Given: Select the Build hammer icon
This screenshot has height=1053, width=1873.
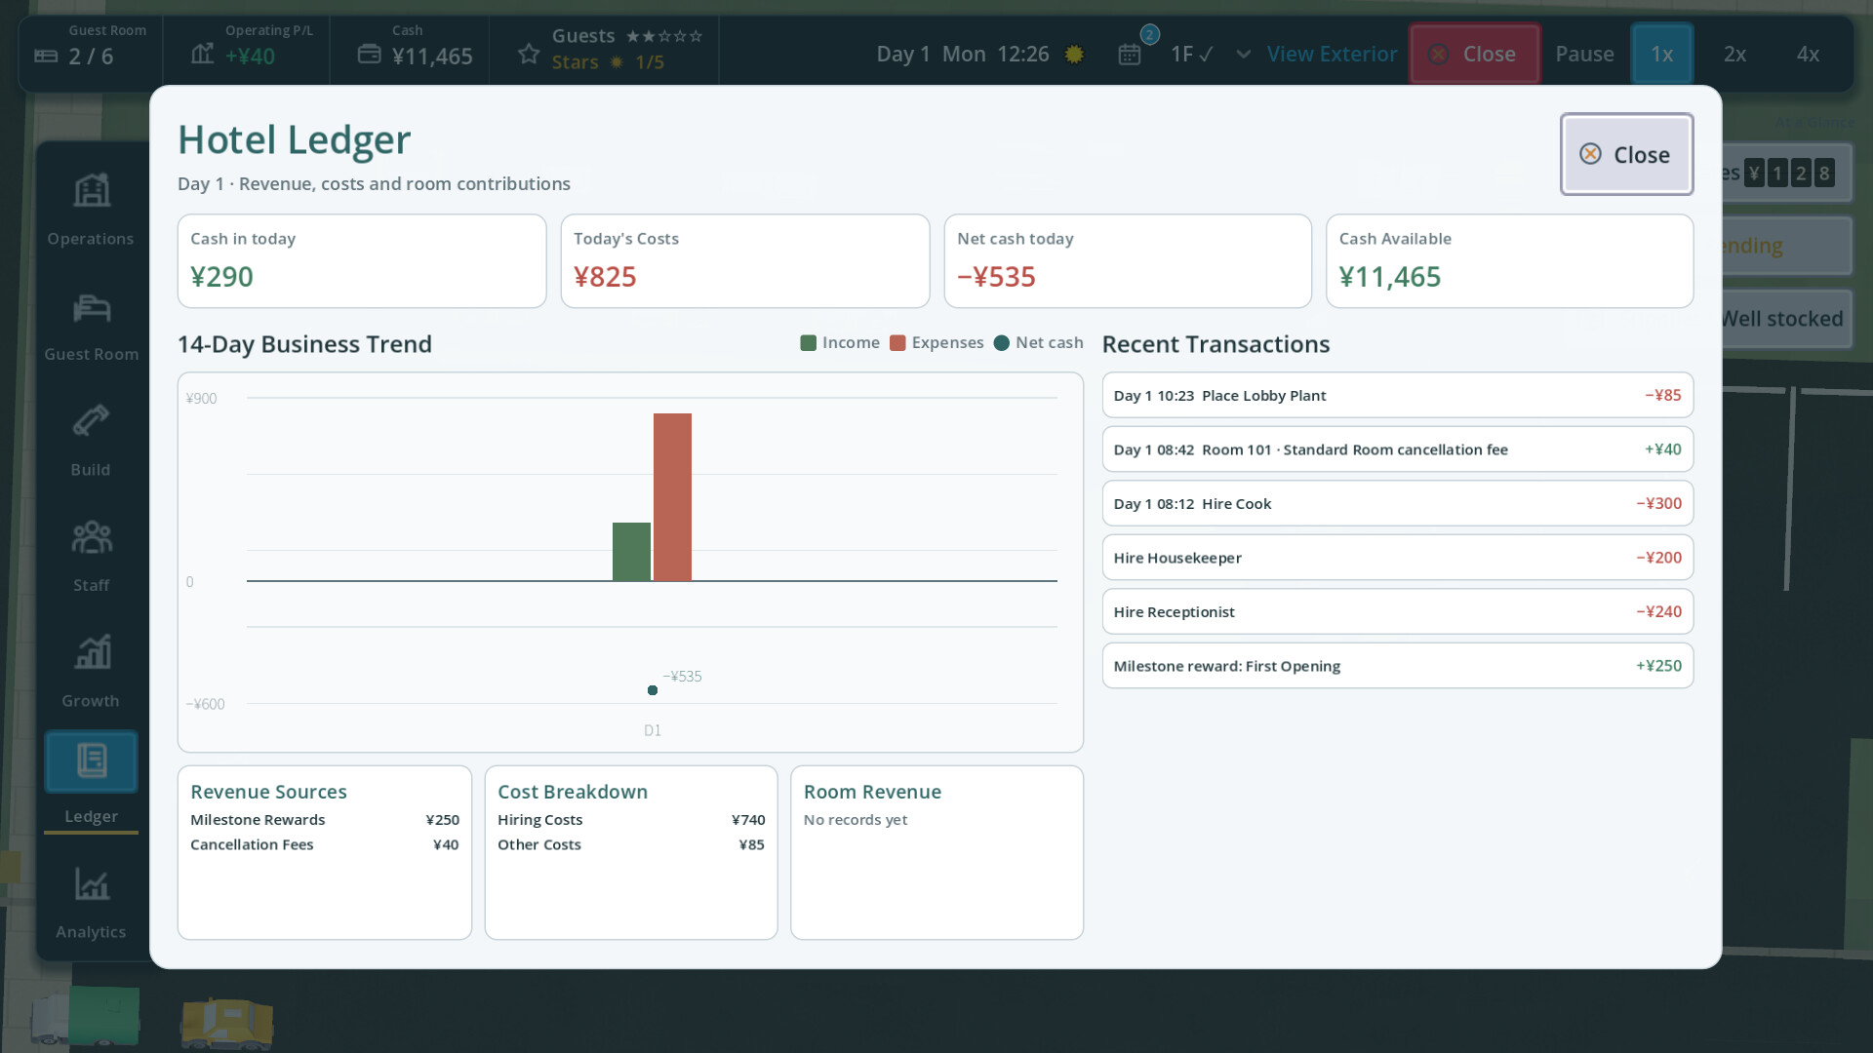Looking at the screenshot, I should 91,421.
